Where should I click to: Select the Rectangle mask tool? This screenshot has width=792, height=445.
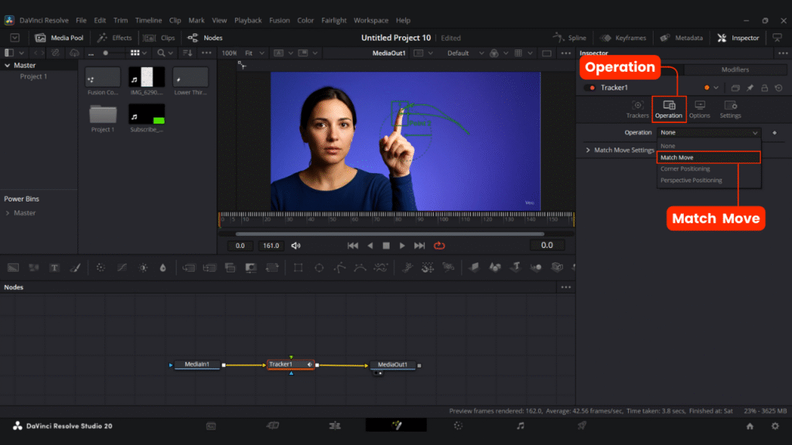coord(298,267)
